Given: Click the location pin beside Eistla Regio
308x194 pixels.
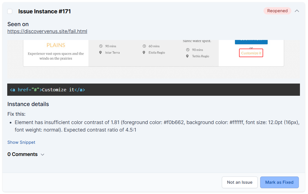Looking at the screenshot, I should (144, 52).
